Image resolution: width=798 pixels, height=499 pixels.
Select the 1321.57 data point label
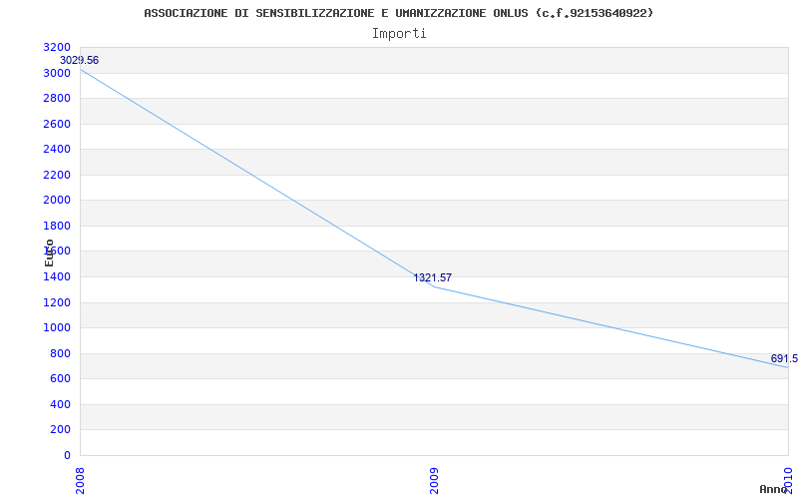coord(432,278)
